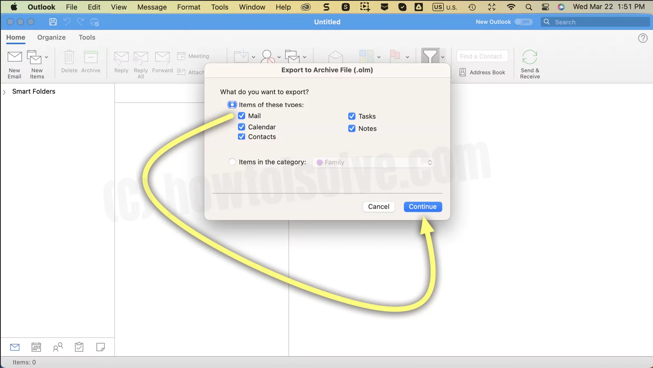Click the Outlook Search field
653x368 pixels.
[x=596, y=22]
